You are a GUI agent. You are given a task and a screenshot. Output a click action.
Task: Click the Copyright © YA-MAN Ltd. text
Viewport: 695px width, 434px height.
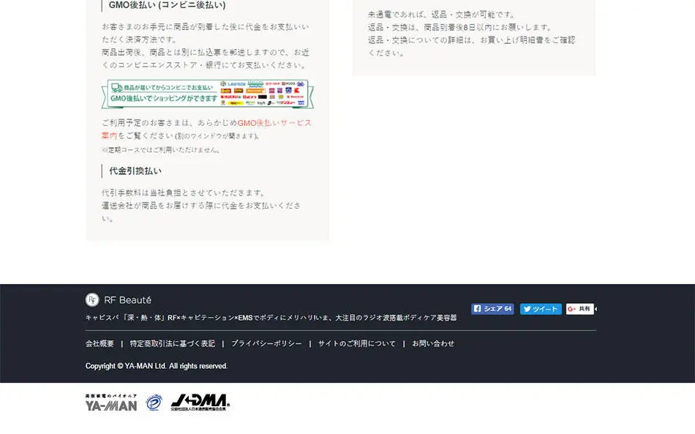pyautogui.click(x=157, y=366)
